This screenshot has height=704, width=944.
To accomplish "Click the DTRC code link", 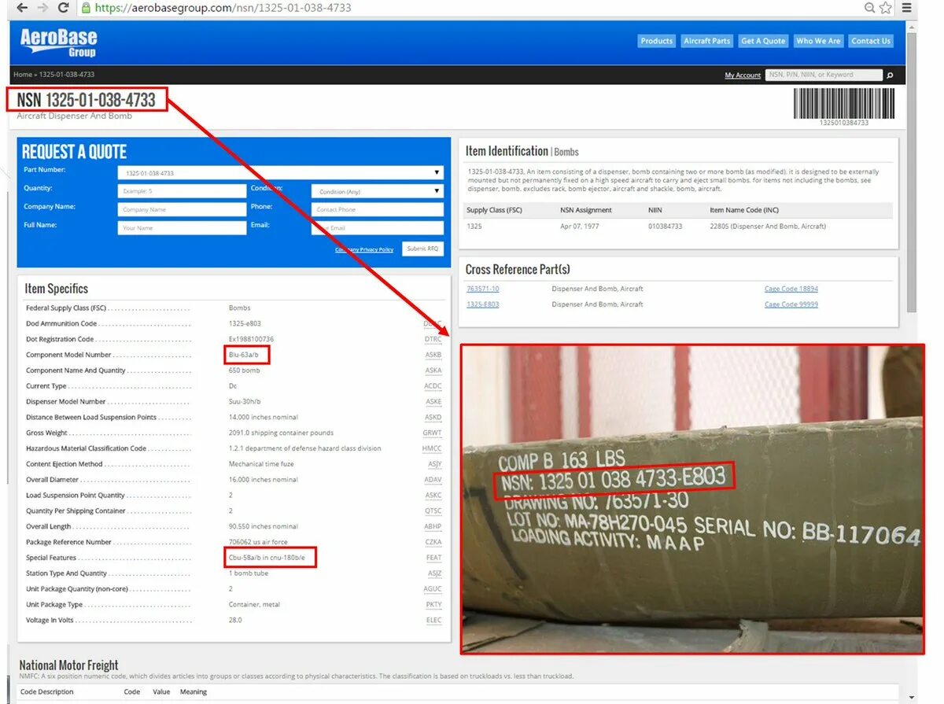I will coord(433,339).
